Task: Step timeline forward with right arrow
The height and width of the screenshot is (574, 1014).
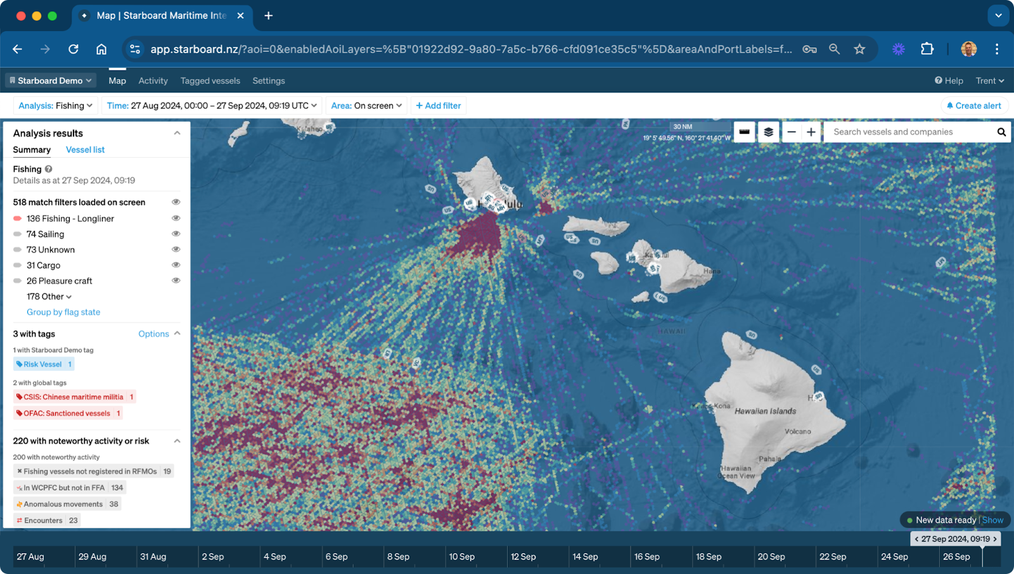Action: pos(995,539)
